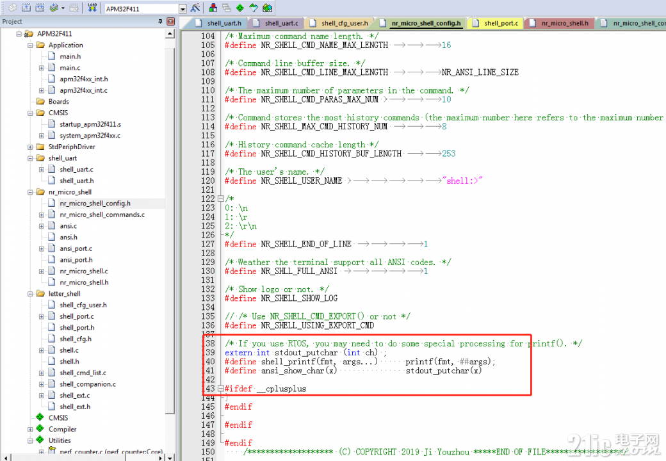Click the Build target toolbar icon

pos(26,8)
